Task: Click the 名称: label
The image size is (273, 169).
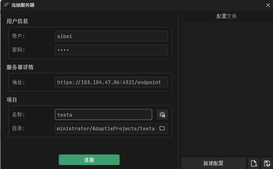Action: click(19, 114)
